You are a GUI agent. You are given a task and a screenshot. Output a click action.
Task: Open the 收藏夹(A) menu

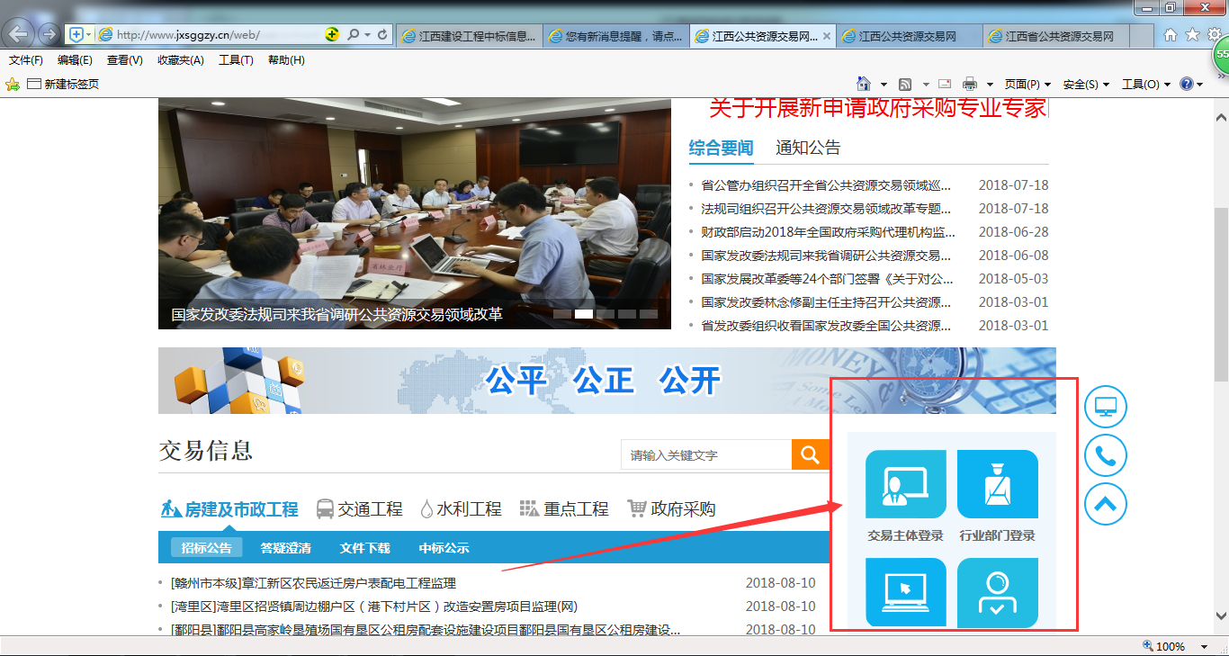180,60
